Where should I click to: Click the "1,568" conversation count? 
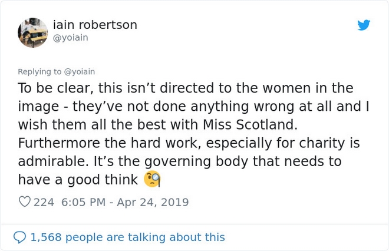47,237
